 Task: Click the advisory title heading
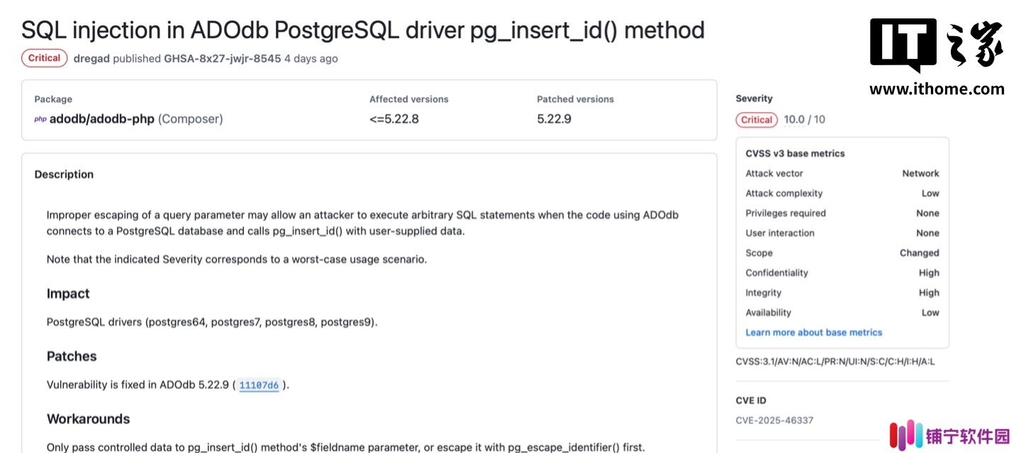pyautogui.click(x=363, y=30)
